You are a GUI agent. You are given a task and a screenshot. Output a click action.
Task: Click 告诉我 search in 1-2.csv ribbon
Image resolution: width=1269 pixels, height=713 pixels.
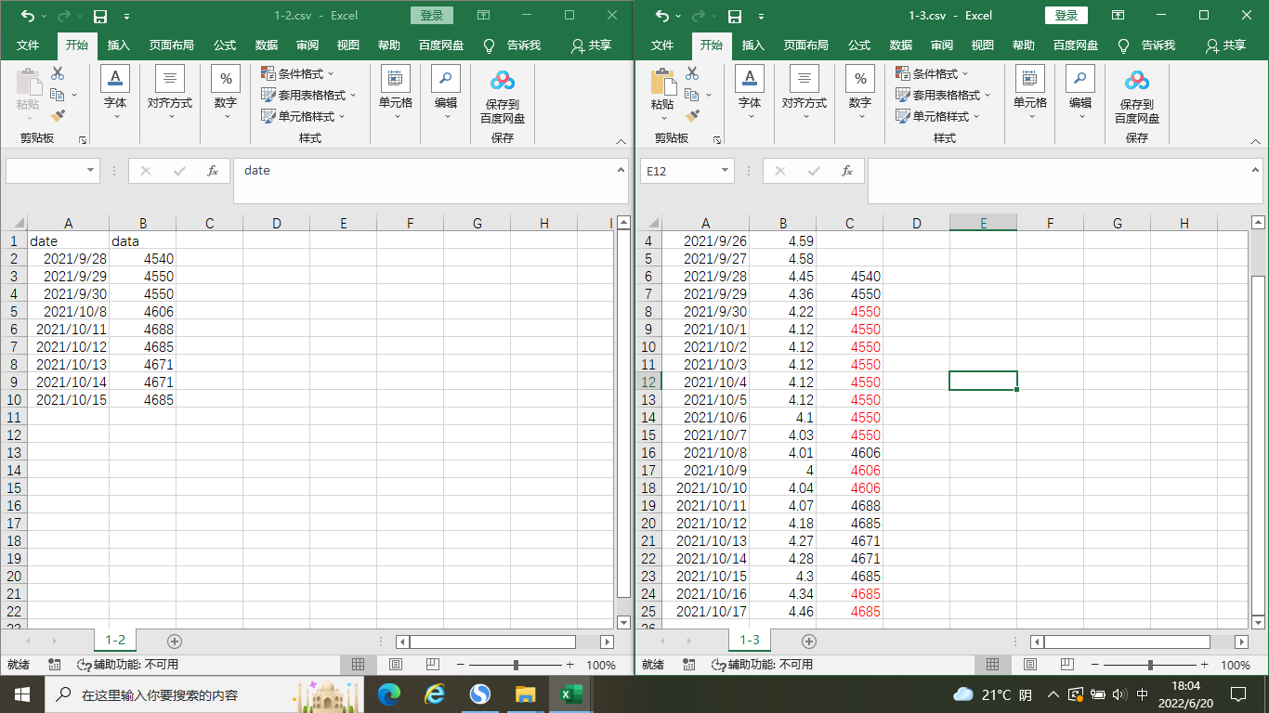pos(513,45)
